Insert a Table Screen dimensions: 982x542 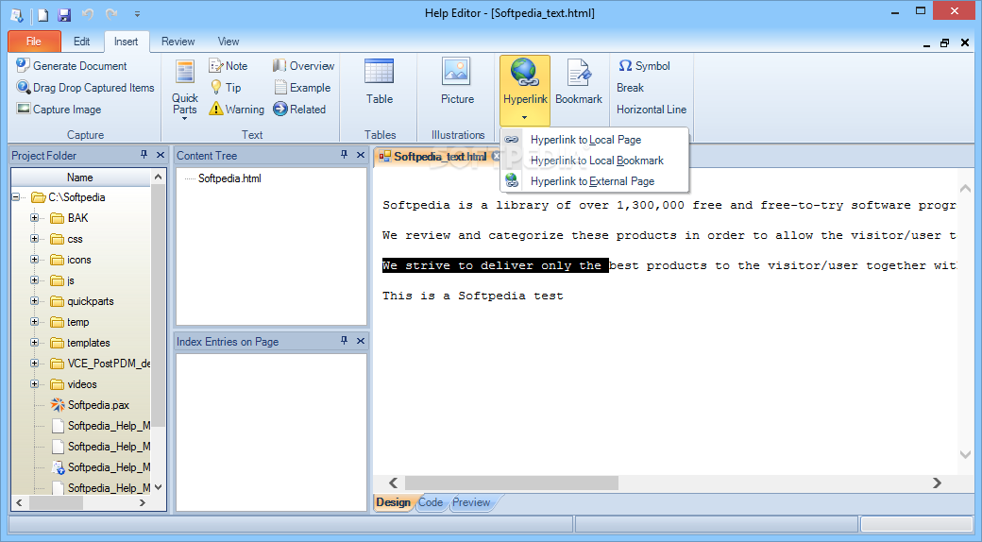pos(380,81)
